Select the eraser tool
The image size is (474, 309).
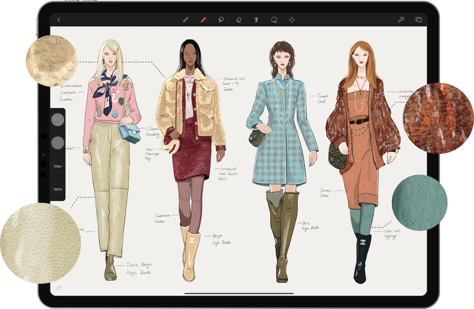[x=239, y=20]
